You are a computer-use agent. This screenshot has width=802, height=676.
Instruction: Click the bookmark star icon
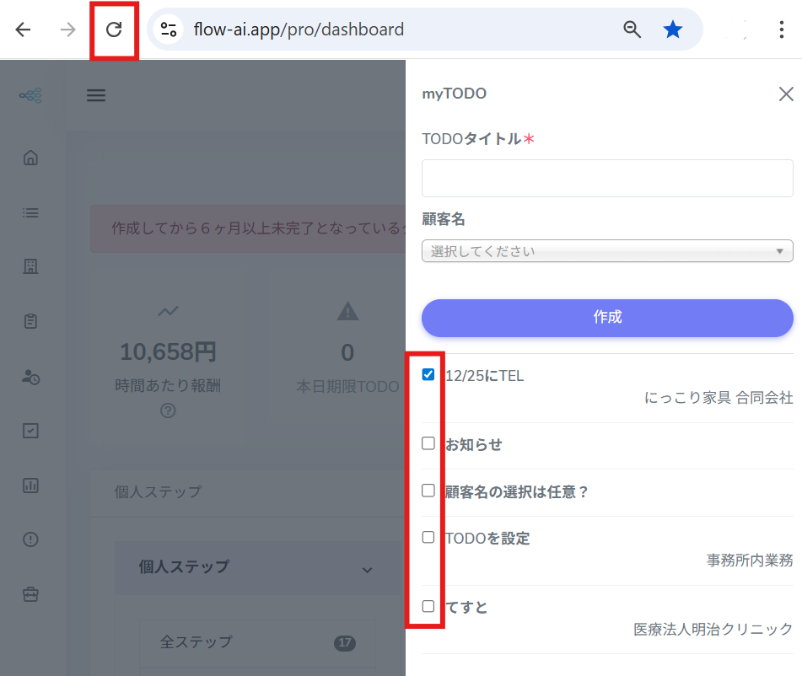coord(672,30)
